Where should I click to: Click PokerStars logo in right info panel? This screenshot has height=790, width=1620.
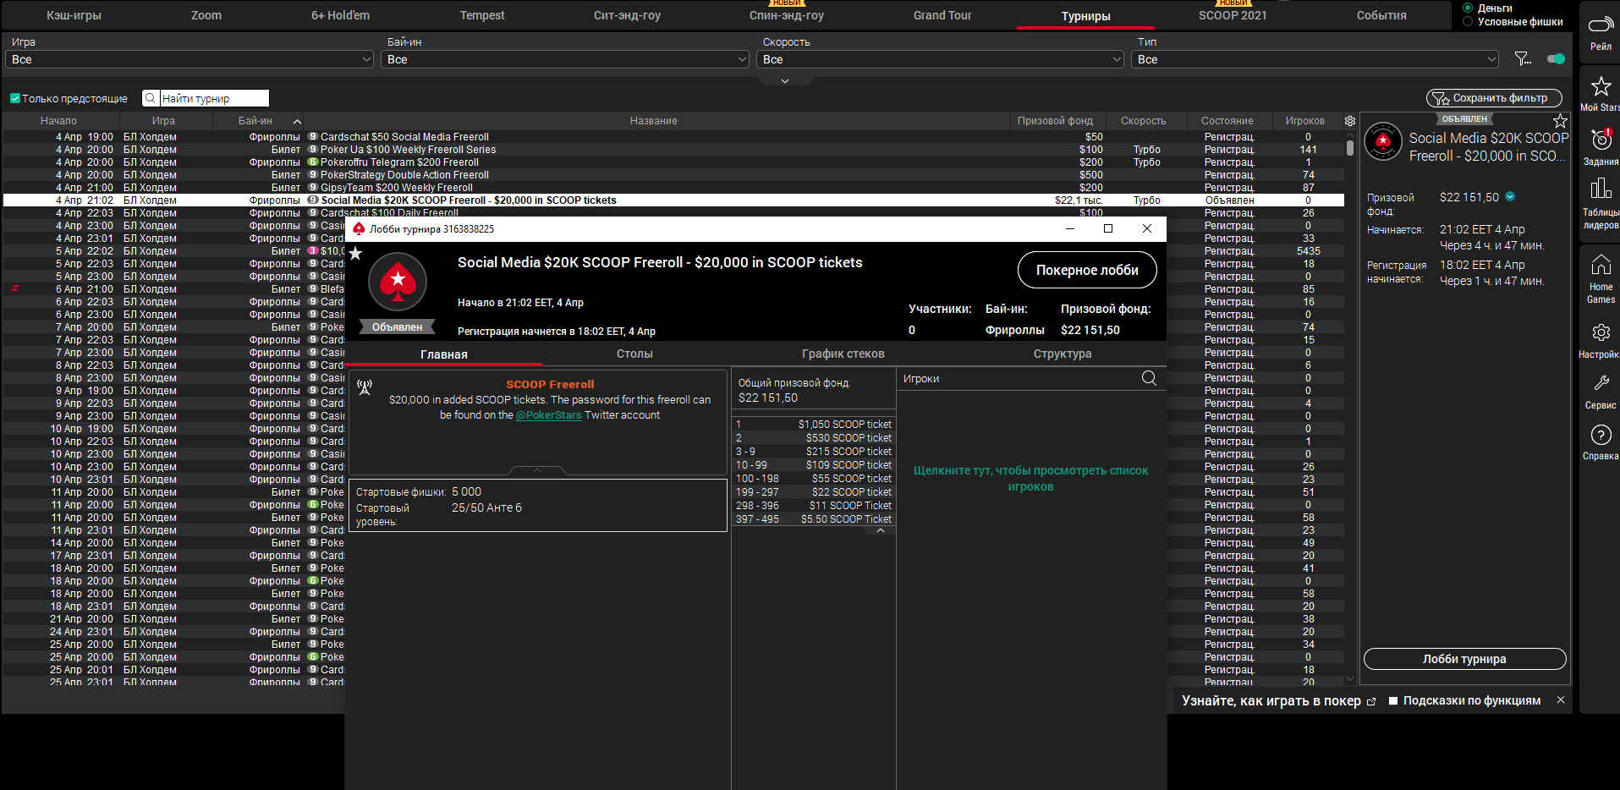pyautogui.click(x=1383, y=141)
